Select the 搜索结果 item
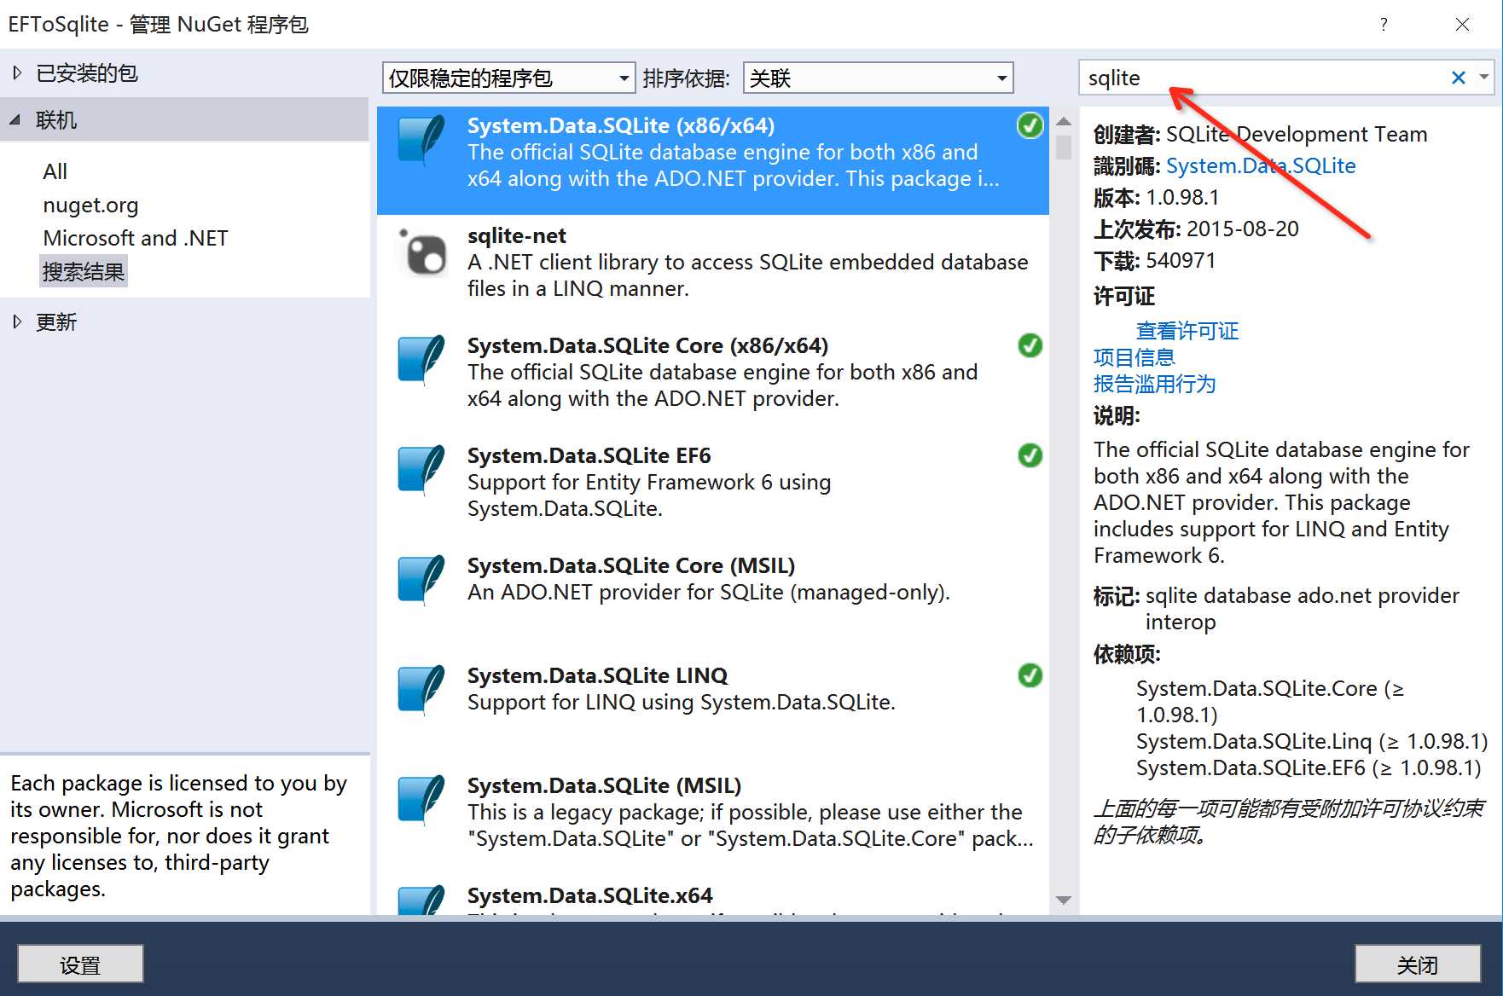The height and width of the screenshot is (996, 1503). tap(84, 271)
